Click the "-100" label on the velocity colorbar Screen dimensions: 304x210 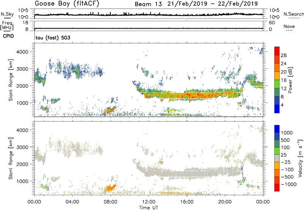click(287, 169)
